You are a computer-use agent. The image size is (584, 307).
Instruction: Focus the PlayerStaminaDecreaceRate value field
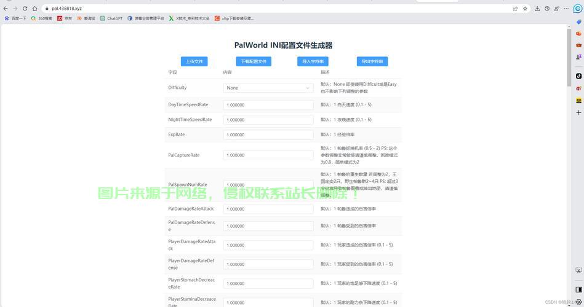268,302
